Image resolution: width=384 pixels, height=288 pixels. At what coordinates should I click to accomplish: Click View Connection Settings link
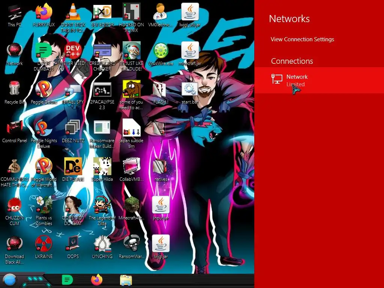click(302, 39)
